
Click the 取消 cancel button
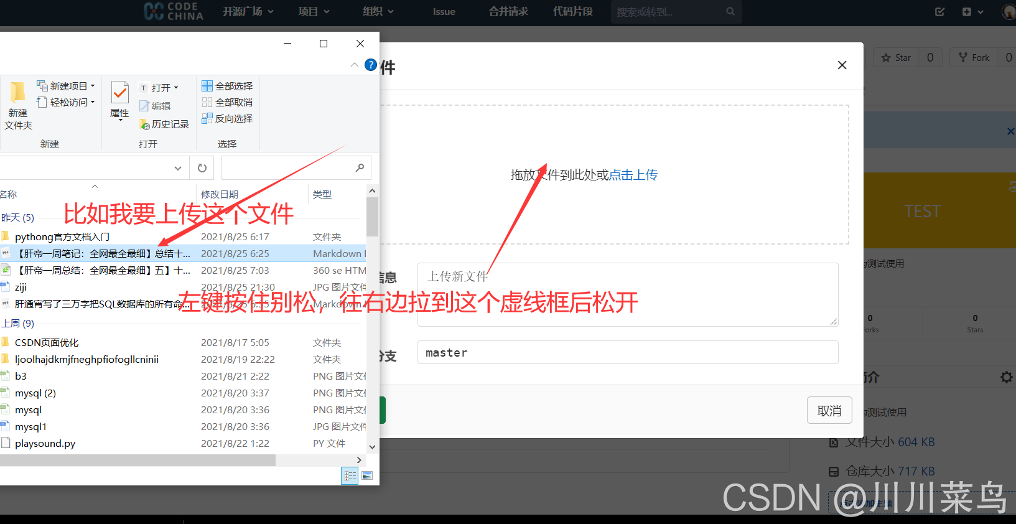(829, 411)
